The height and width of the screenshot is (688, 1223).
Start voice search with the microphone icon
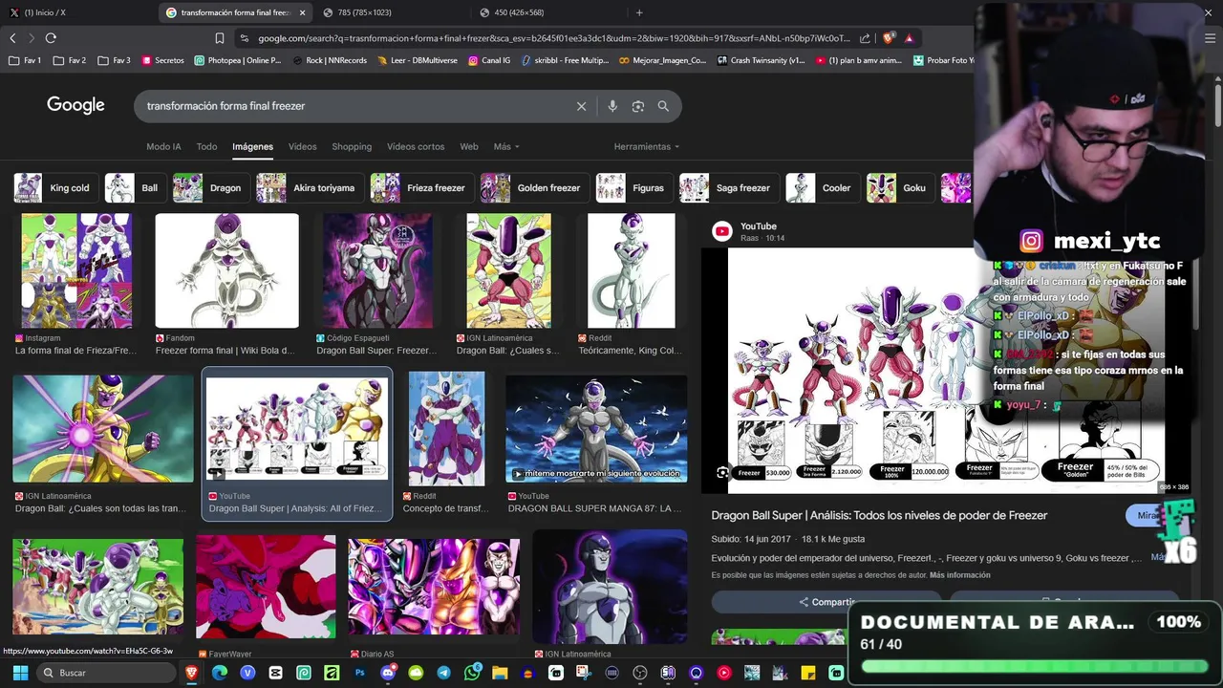[x=612, y=106]
